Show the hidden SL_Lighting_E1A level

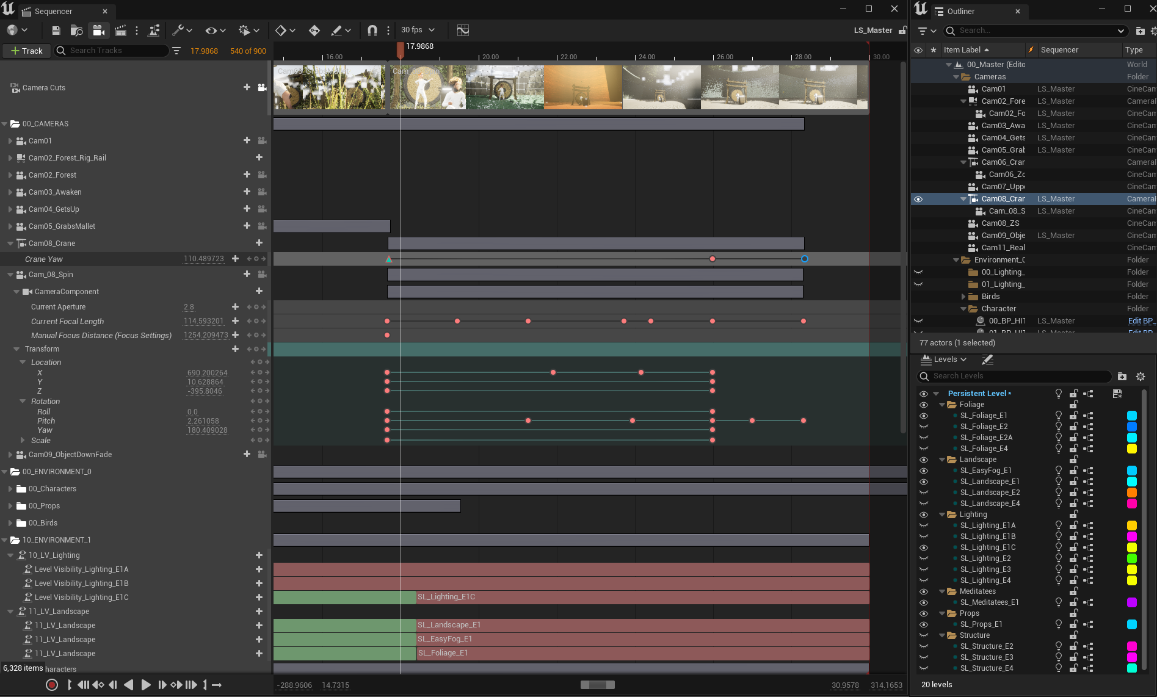tap(923, 525)
